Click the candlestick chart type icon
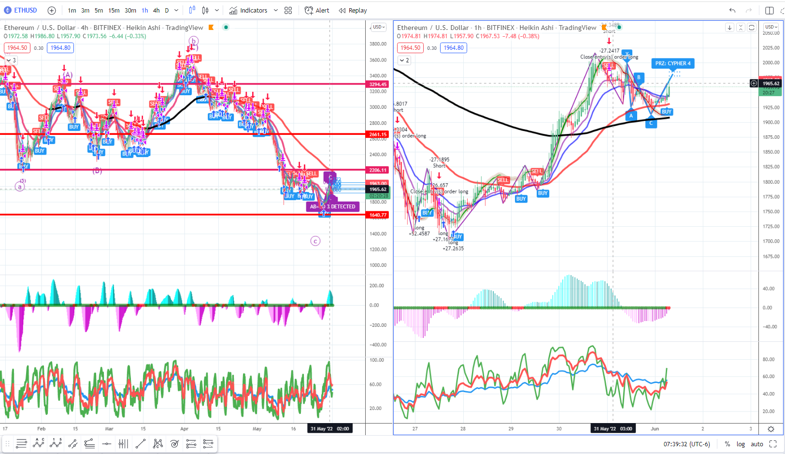 (205, 10)
